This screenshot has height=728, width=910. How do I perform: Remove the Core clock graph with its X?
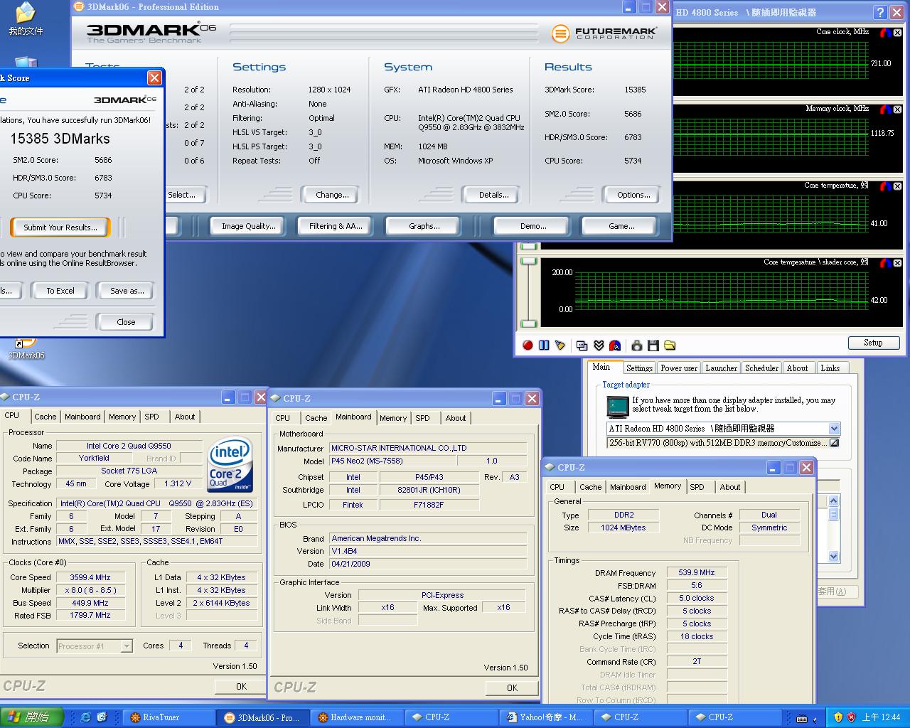pos(897,33)
